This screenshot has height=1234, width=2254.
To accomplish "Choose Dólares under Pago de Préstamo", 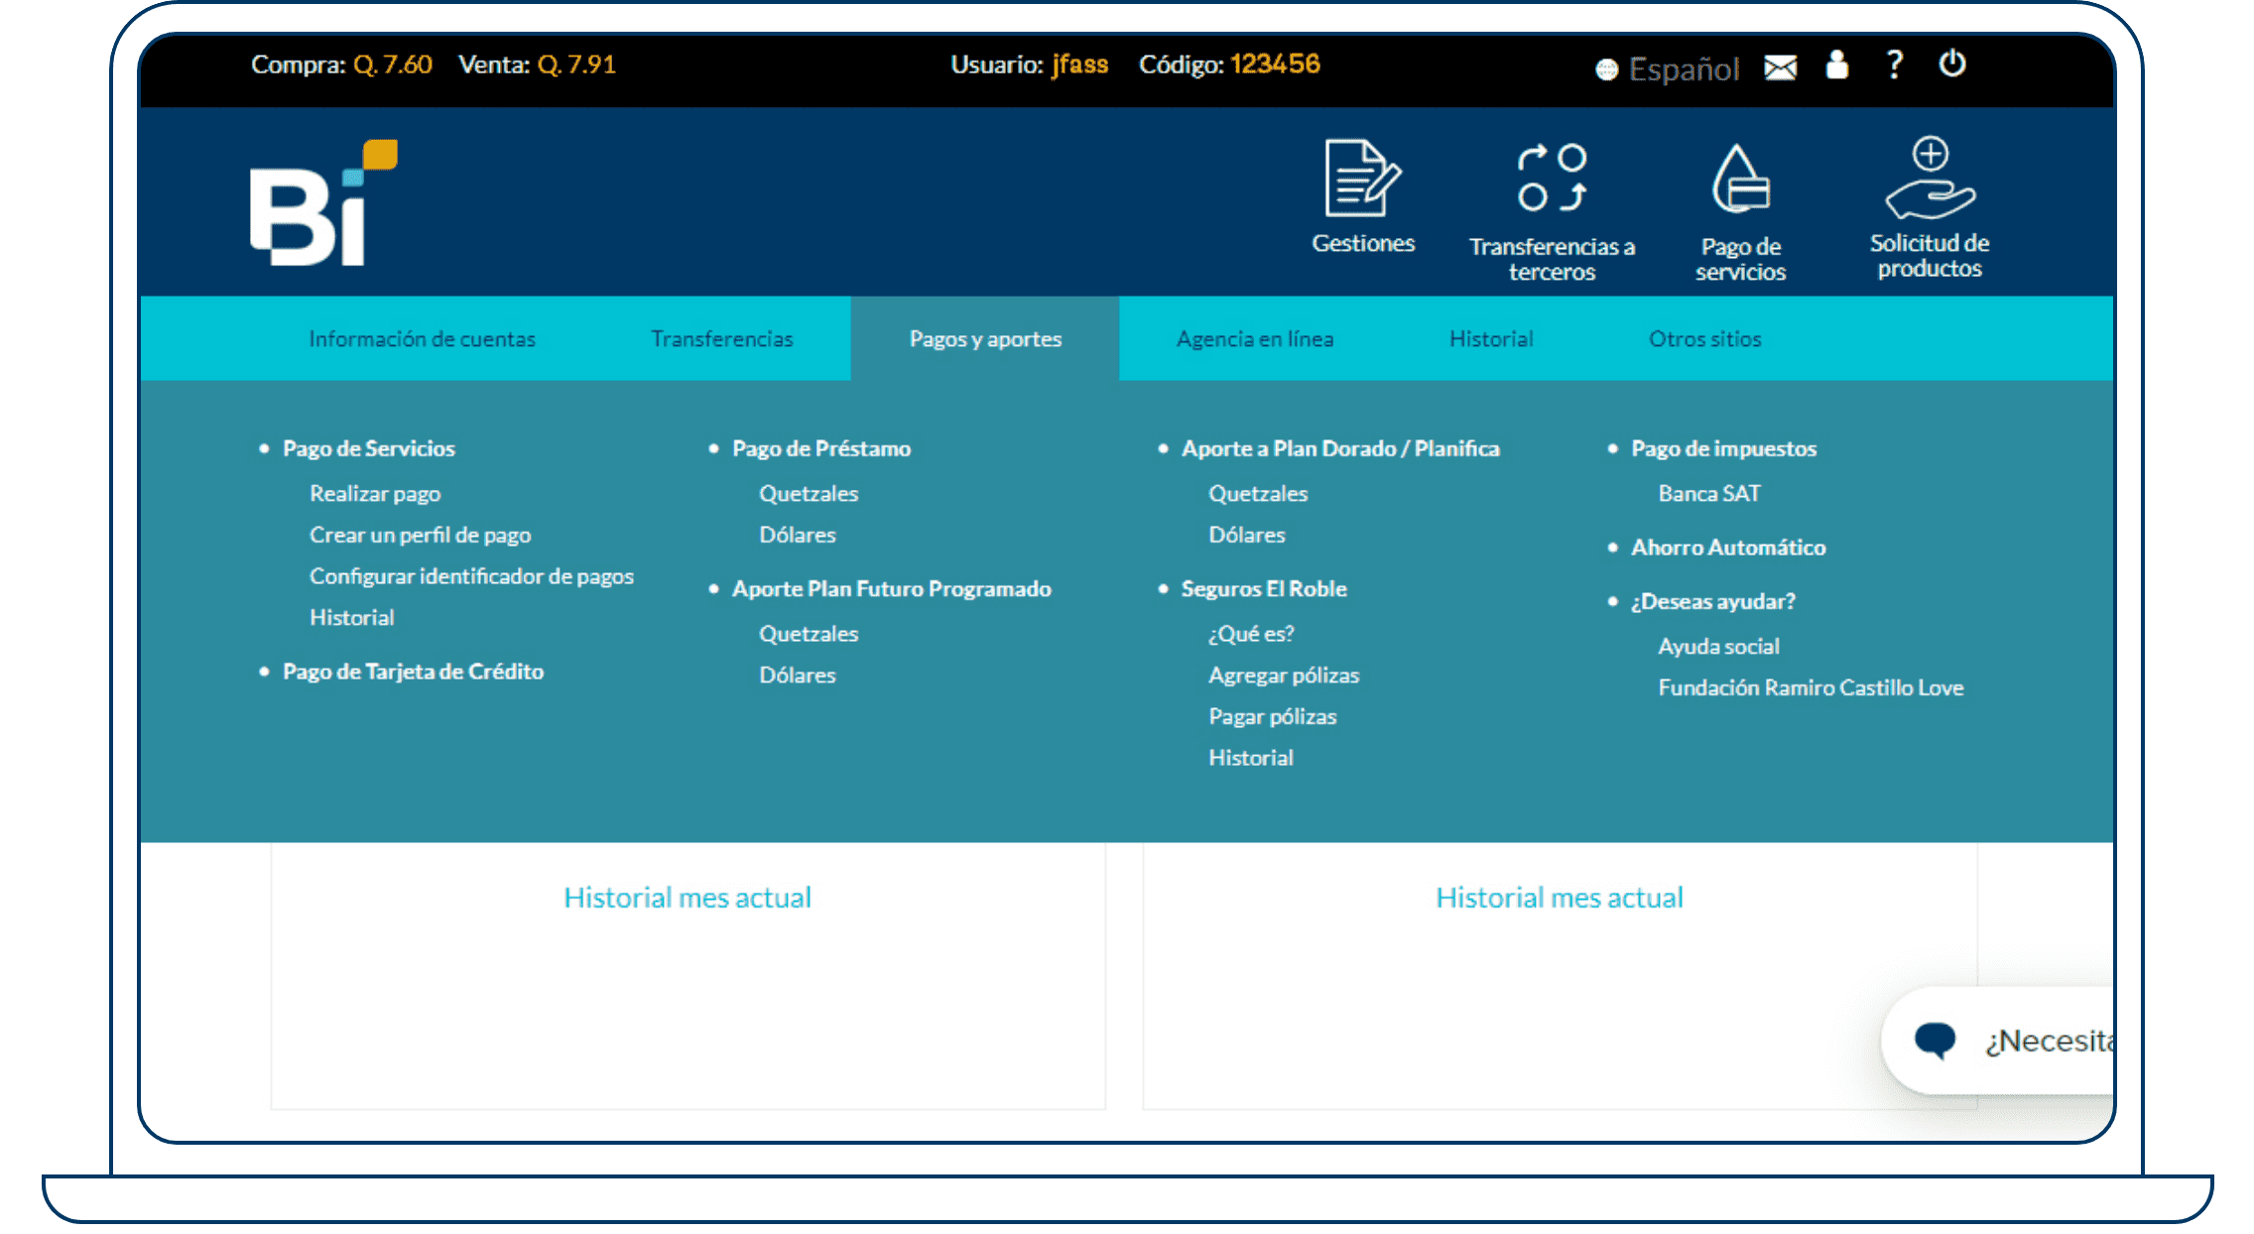I will pyautogui.click(x=798, y=536).
